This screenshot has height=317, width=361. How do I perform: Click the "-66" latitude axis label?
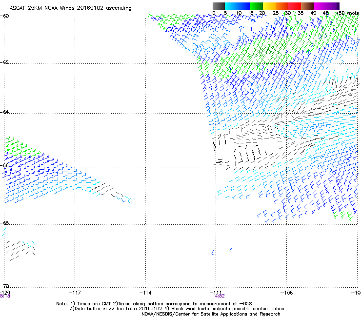tap(4, 165)
